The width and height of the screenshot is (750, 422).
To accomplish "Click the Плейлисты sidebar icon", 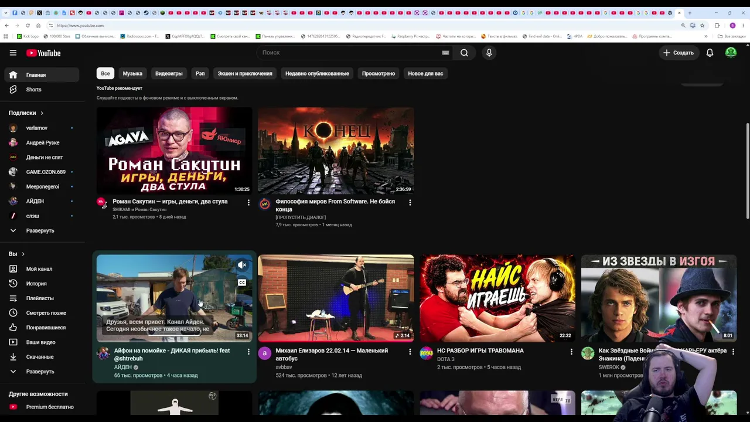I will (13, 298).
